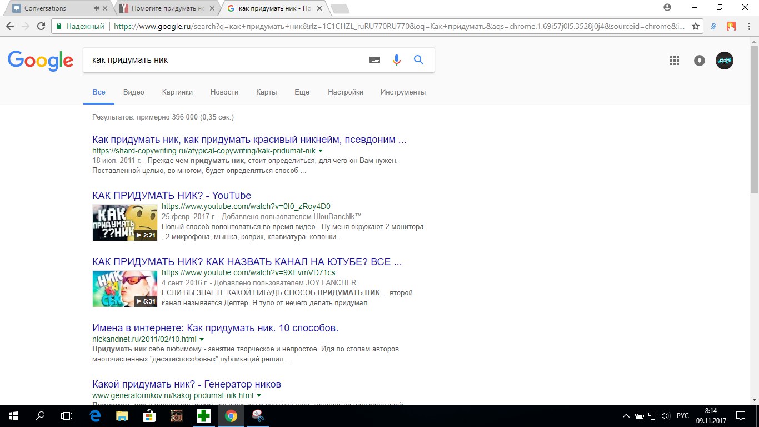Expand the arrow next to shard-copywriting.ru URL
759x427 pixels.
pos(321,150)
